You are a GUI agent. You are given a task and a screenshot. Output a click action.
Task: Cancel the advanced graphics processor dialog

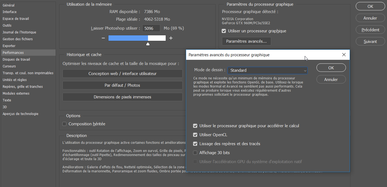point(331,79)
